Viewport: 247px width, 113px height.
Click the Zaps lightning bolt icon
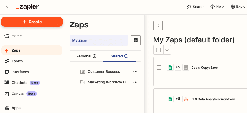(x=7, y=50)
